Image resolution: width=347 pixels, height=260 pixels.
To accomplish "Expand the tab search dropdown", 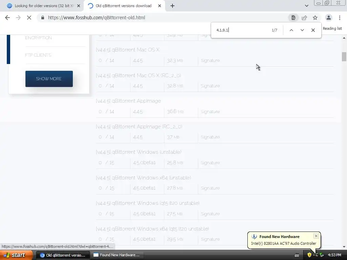I will [x=306, y=6].
